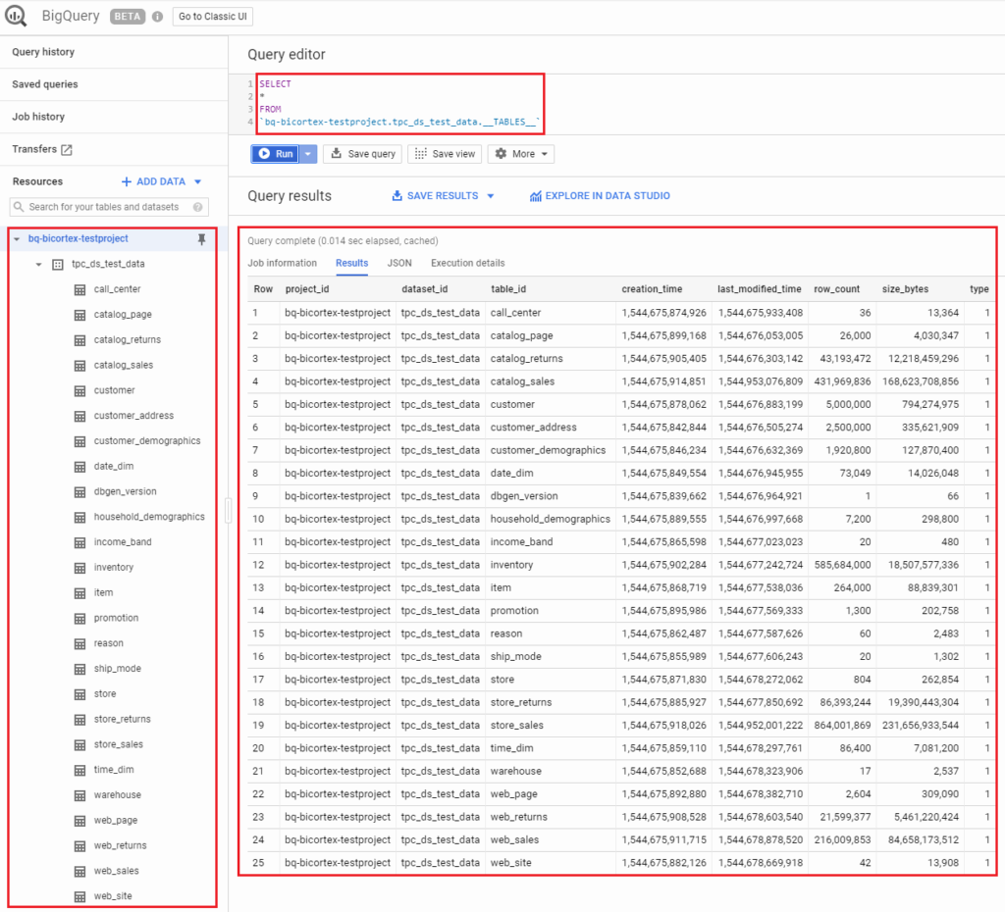This screenshot has height=912, width=1005.
Task: Unpin the bq-bicortex-testproject via the pin icon
Action: [203, 238]
